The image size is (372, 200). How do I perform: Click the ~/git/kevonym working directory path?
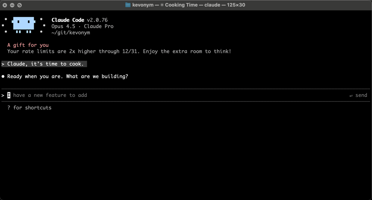(x=71, y=33)
